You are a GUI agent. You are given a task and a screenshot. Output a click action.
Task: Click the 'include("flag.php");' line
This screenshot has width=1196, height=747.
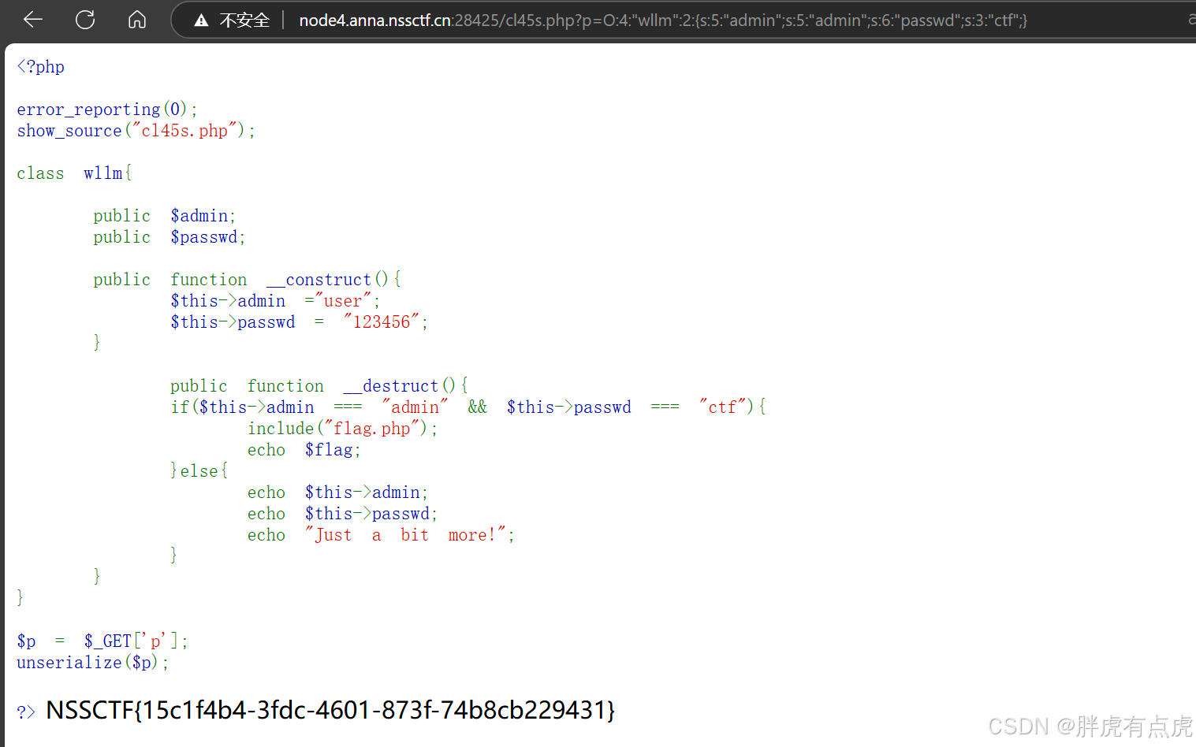[x=343, y=429]
